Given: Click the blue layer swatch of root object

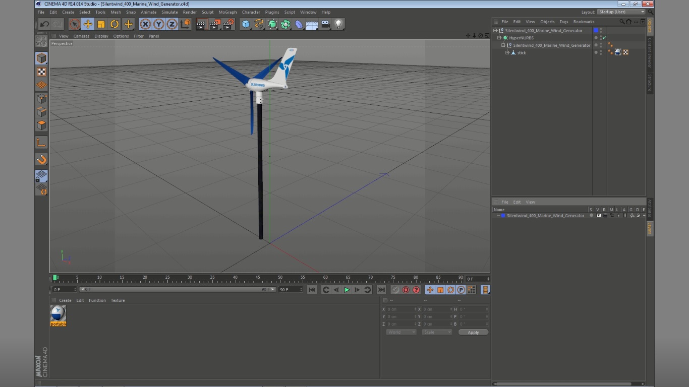Looking at the screenshot, I should click(x=596, y=31).
